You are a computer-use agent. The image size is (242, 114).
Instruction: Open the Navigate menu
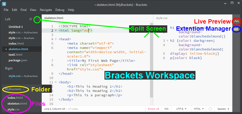tap(46, 10)
